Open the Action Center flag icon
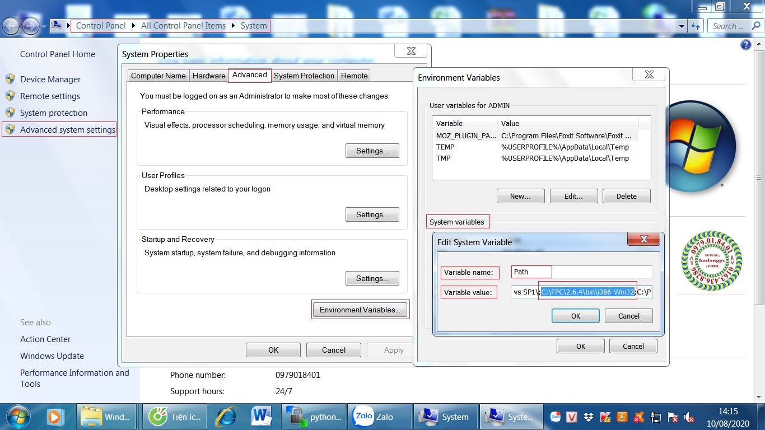The width and height of the screenshot is (765, 430). click(673, 417)
